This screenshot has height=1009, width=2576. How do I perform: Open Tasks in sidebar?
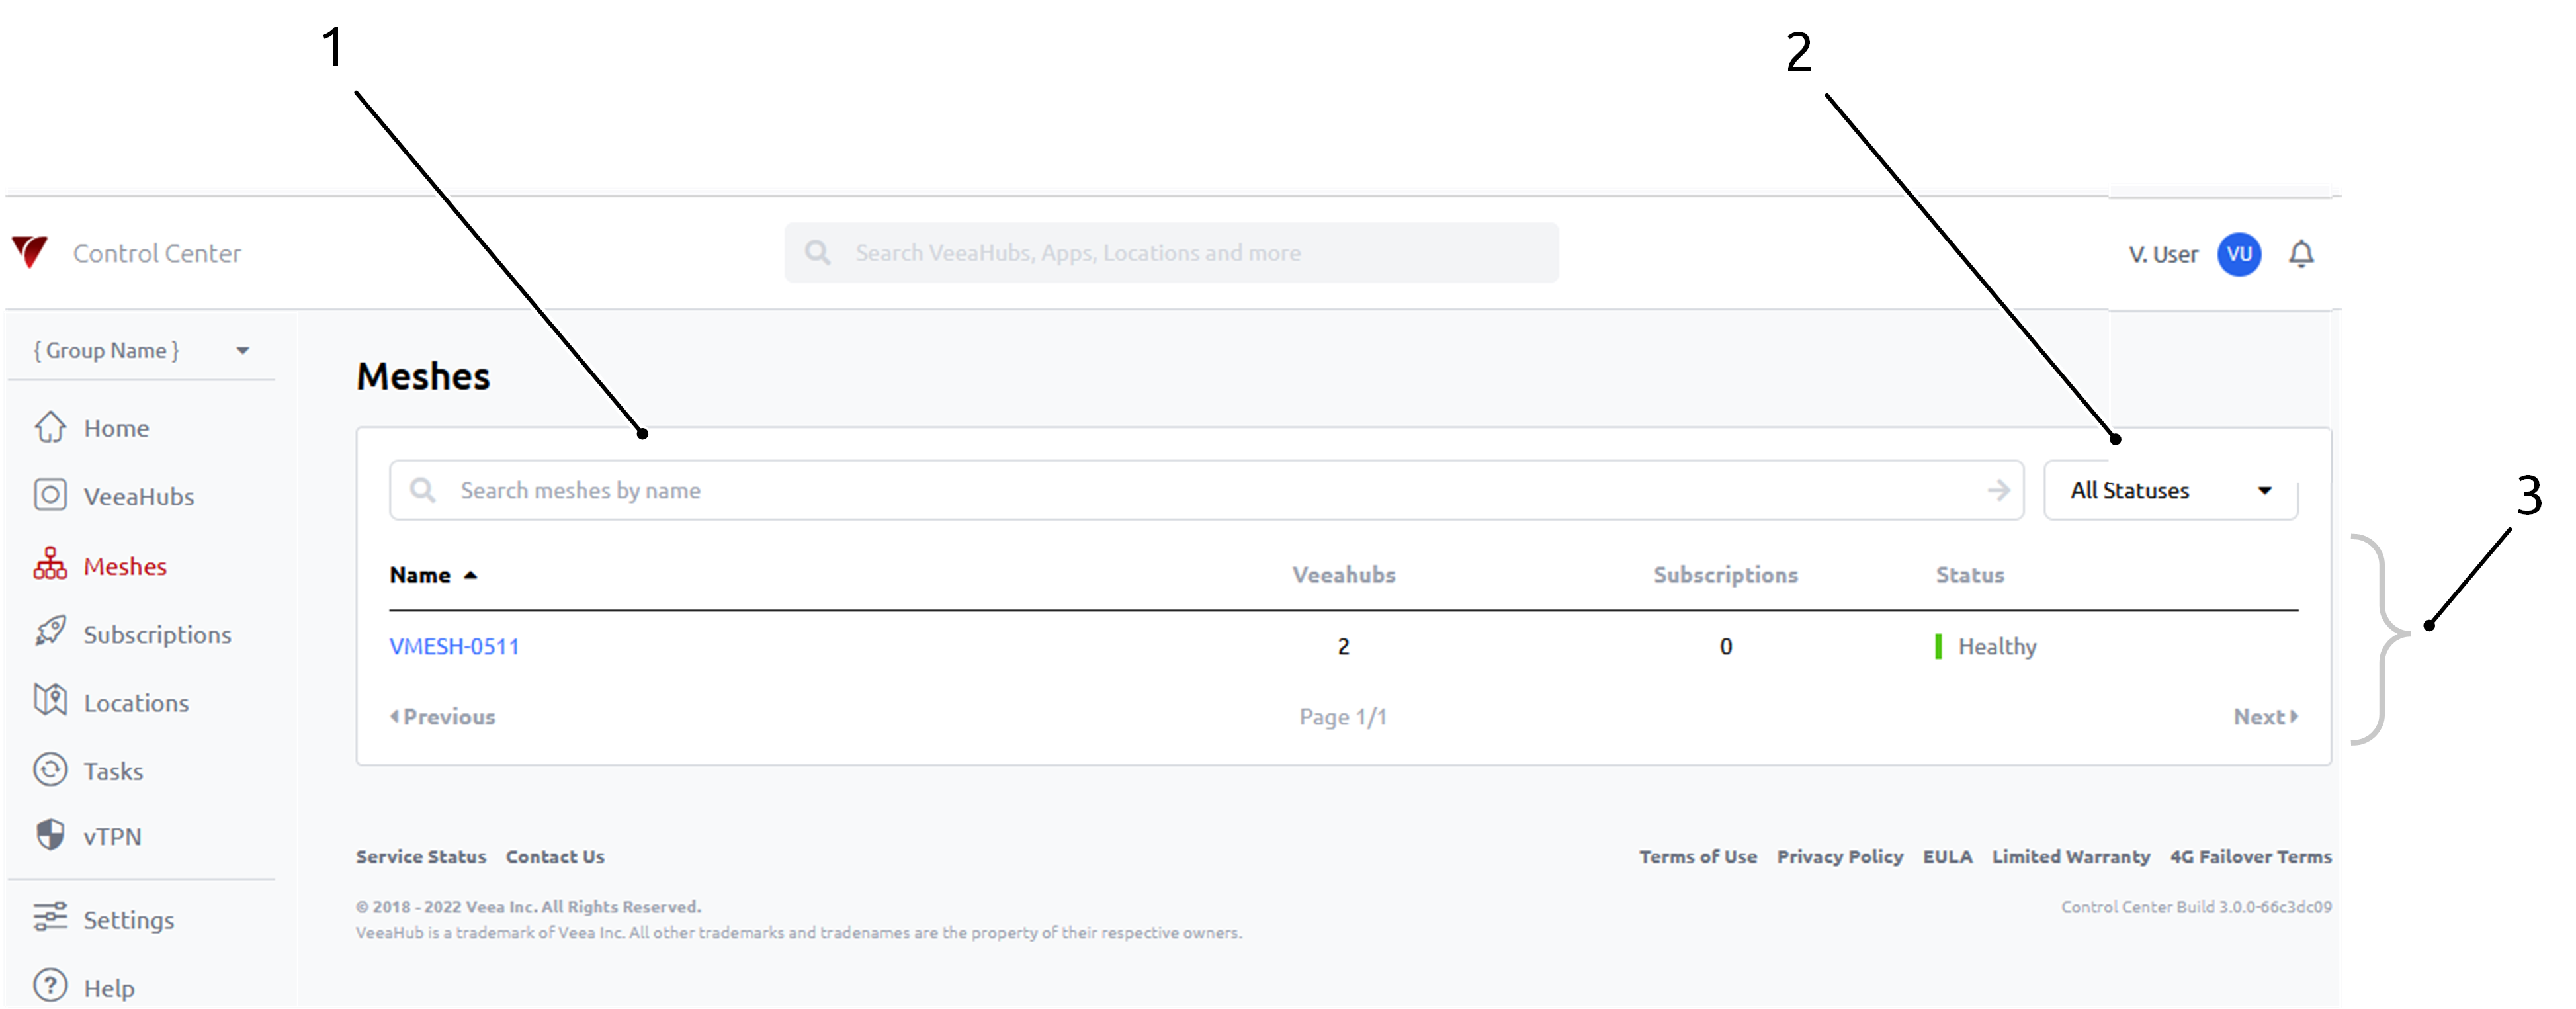(x=113, y=771)
